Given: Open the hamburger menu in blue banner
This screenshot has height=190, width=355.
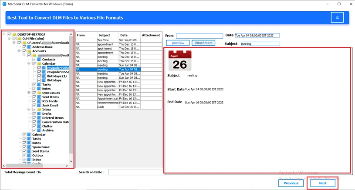Looking at the screenshot, I should pyautogui.click(x=337, y=17).
